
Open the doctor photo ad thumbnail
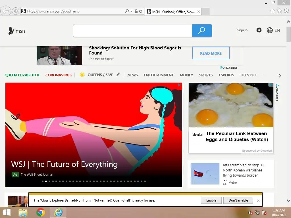coord(59,56)
